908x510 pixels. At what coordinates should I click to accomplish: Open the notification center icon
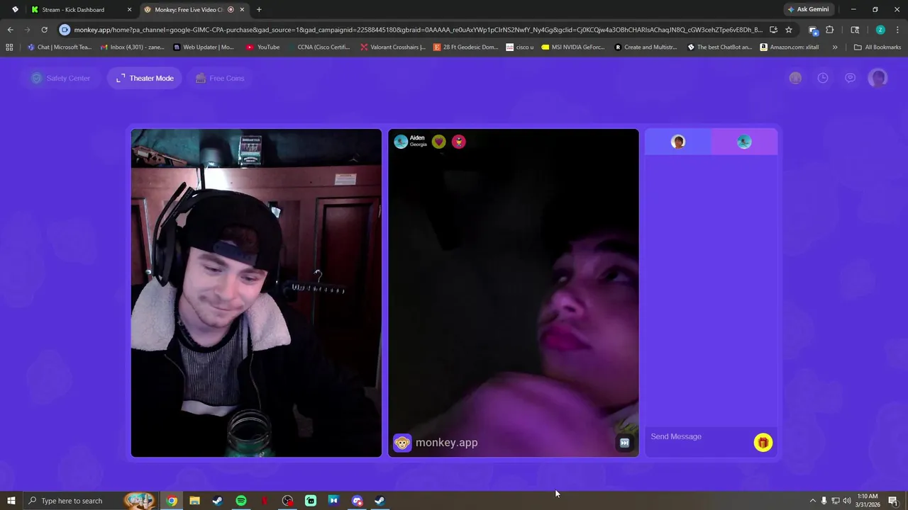[893, 501]
